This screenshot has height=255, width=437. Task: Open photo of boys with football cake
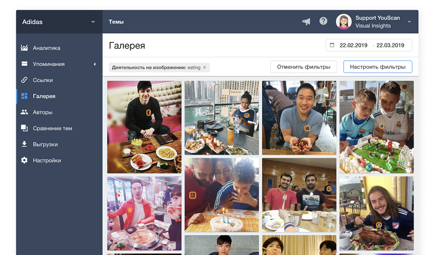(376, 127)
